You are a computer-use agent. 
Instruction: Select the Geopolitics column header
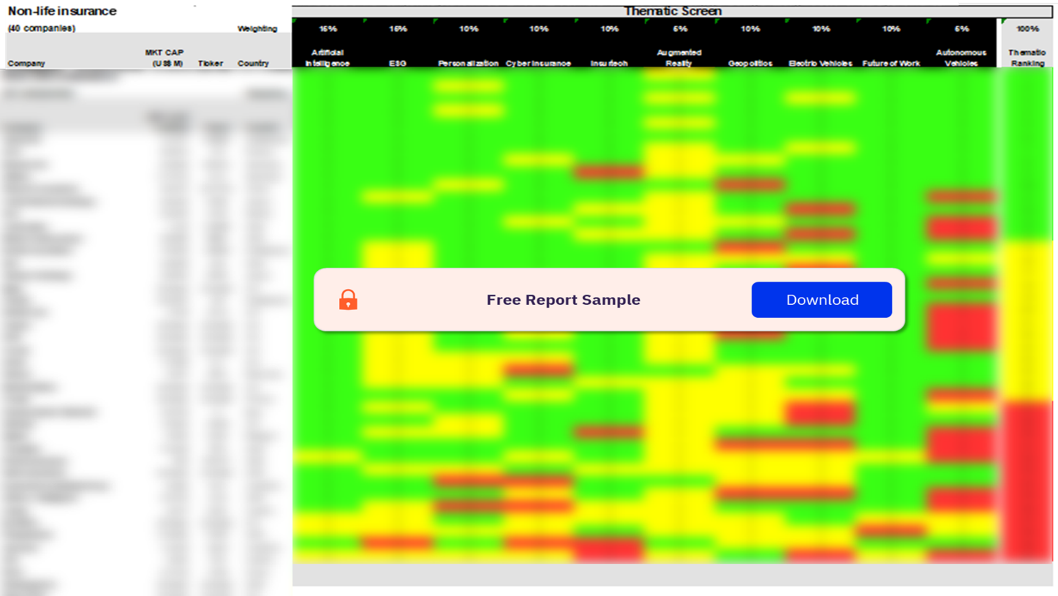click(x=750, y=63)
